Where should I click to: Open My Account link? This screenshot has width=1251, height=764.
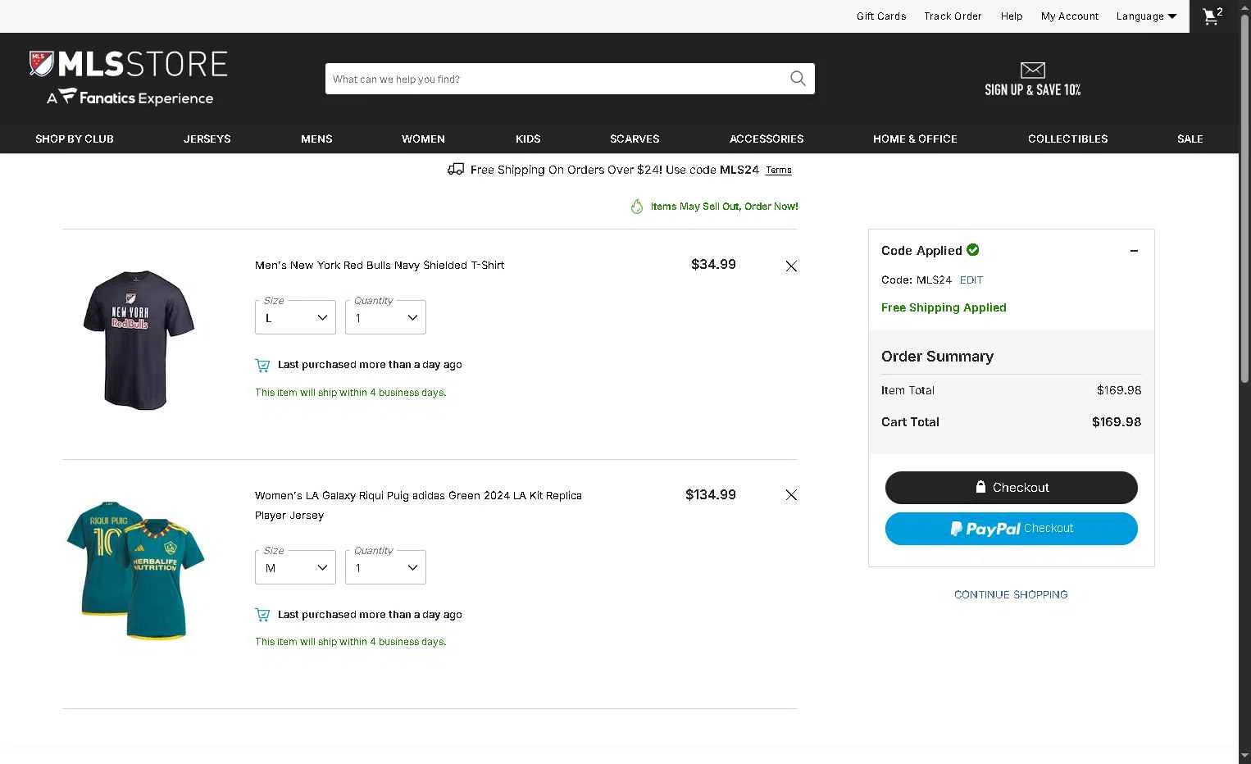1070,16
